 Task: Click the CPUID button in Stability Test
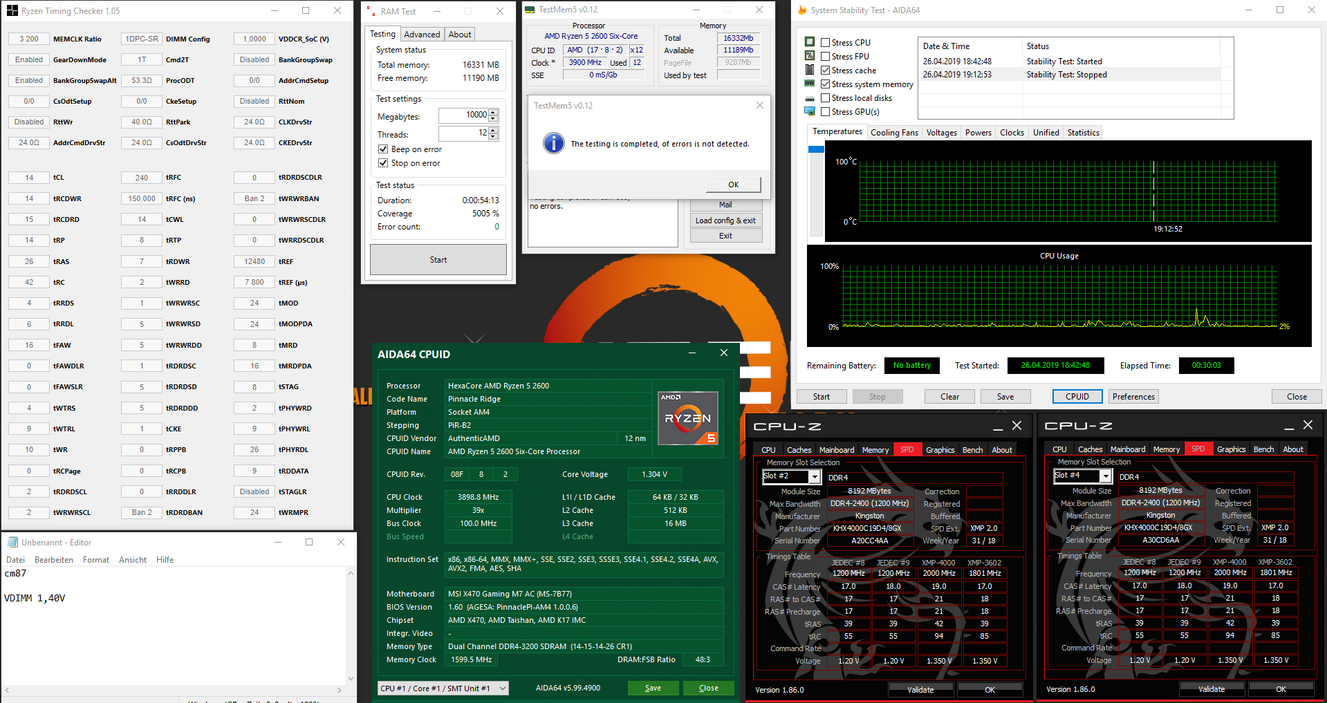1077,397
